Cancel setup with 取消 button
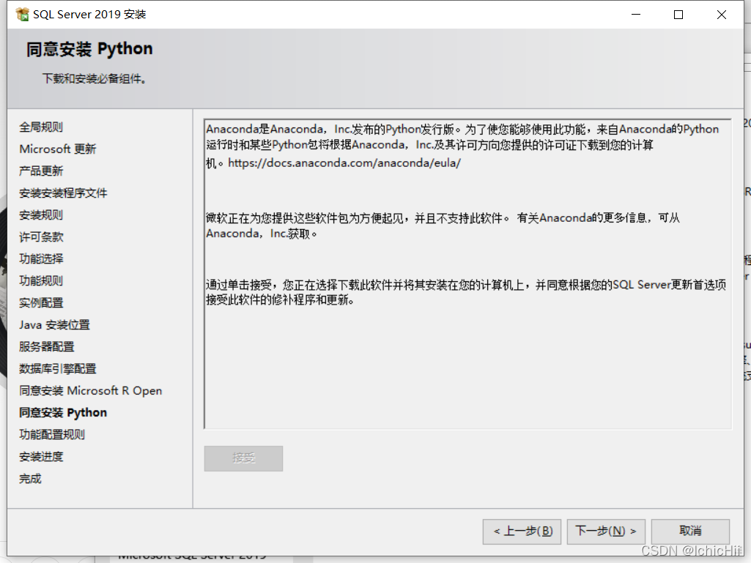 pos(690,532)
